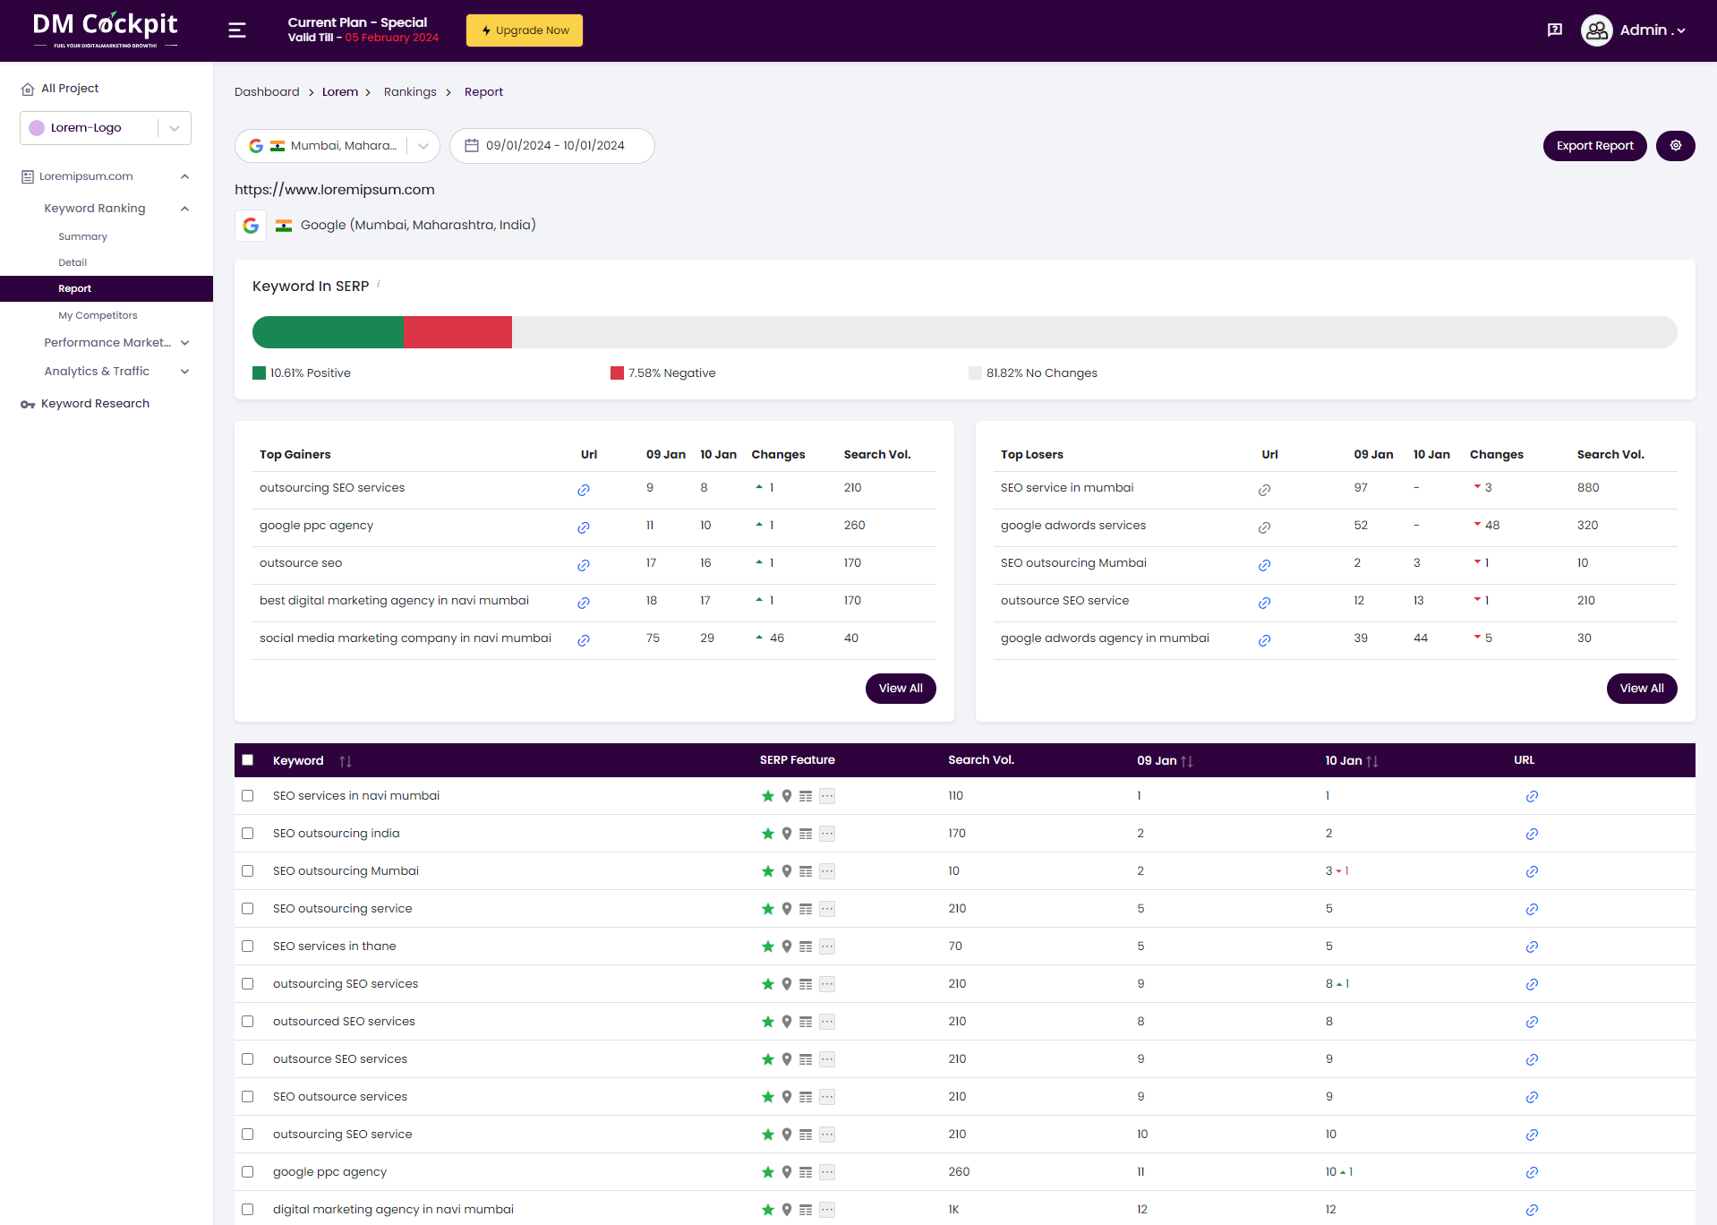Open the sidebar hamburger menu

coord(235,30)
